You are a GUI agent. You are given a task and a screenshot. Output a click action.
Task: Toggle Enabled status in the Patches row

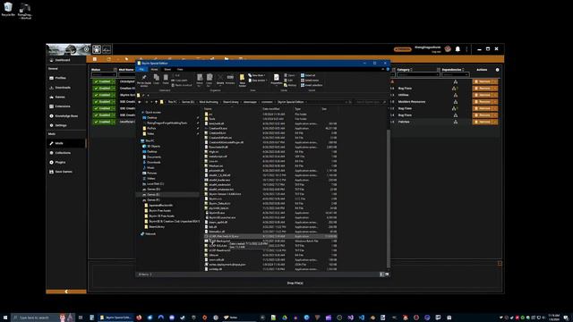[x=104, y=122]
